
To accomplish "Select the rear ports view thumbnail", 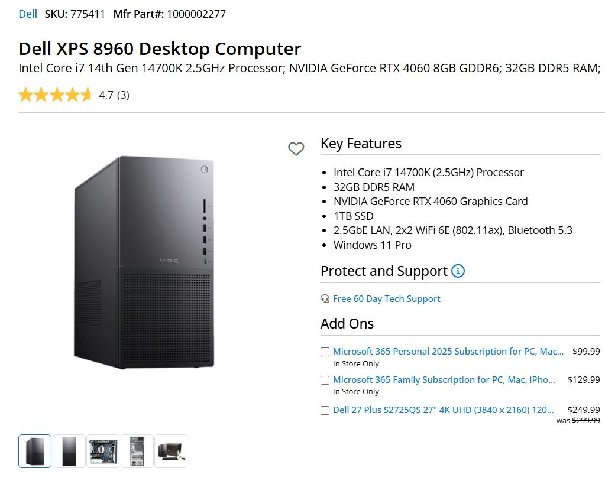I will [137, 451].
